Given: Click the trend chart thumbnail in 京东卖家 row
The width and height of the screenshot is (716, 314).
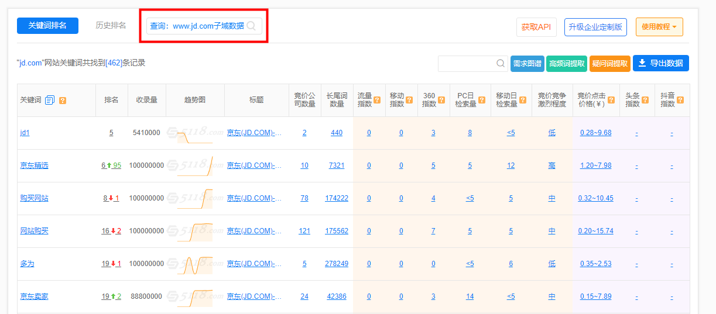Looking at the screenshot, I should click(194, 298).
